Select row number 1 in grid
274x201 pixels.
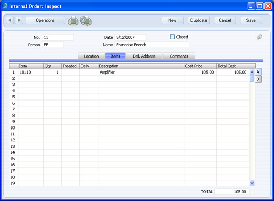click(x=13, y=72)
